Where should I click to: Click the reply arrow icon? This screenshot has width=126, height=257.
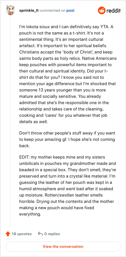40,234
